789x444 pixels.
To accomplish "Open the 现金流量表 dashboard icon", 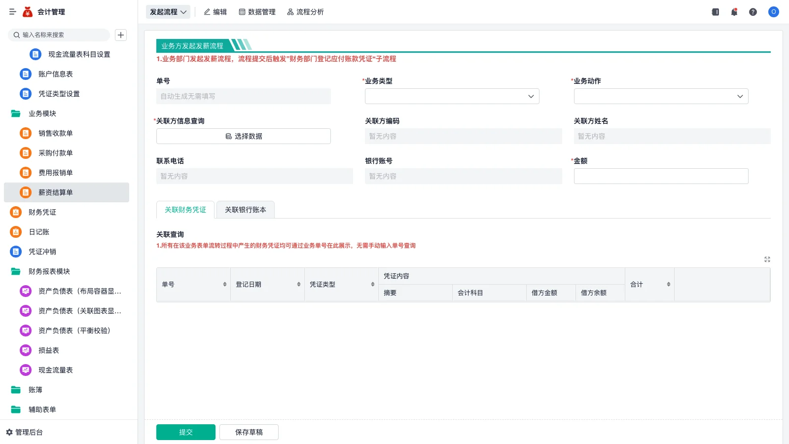I will tap(26, 370).
